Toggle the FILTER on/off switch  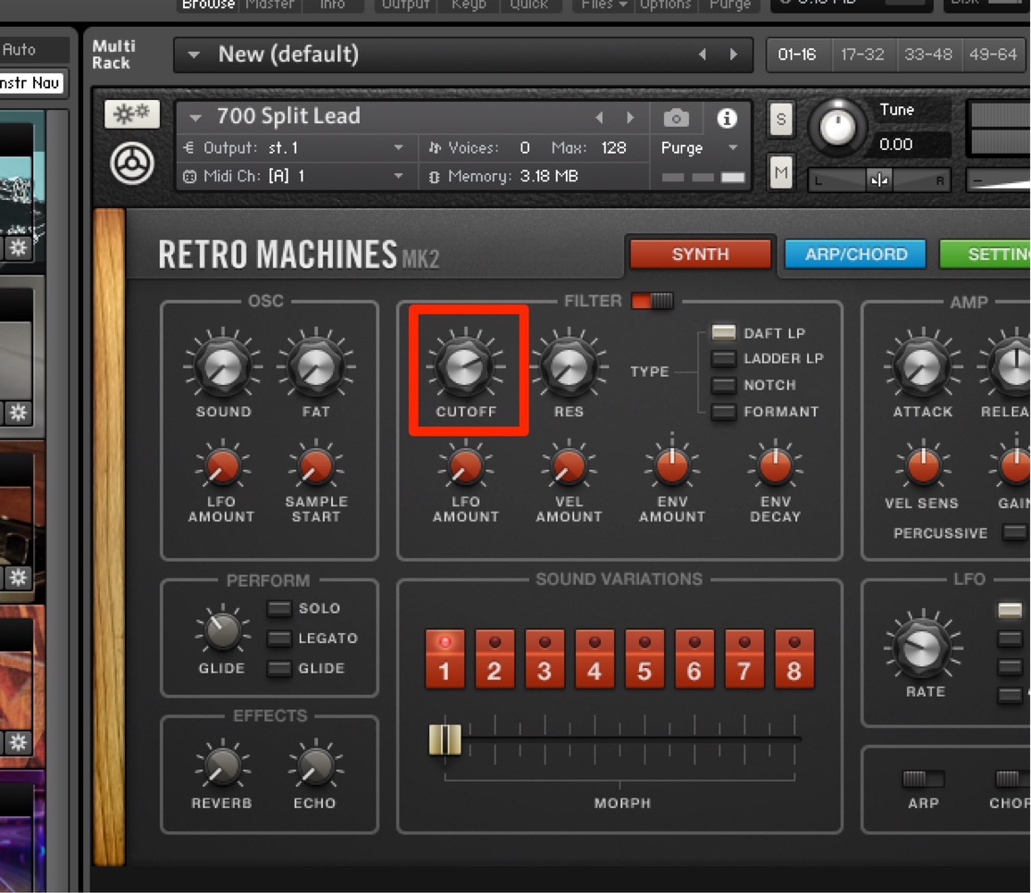[x=653, y=301]
